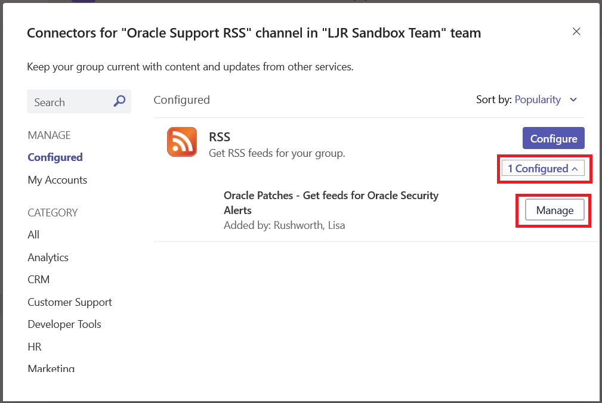The height and width of the screenshot is (403, 602).
Task: Open My Accounts section
Action: tap(58, 180)
